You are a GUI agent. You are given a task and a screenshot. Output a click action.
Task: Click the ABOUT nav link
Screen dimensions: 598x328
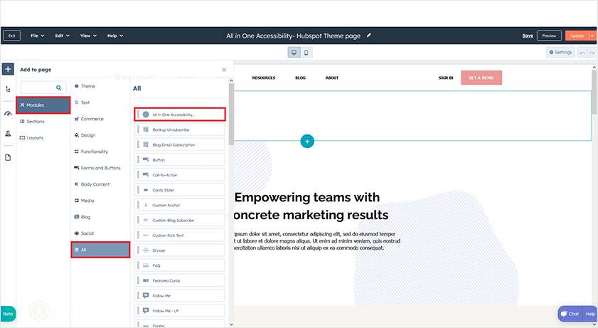coord(332,78)
